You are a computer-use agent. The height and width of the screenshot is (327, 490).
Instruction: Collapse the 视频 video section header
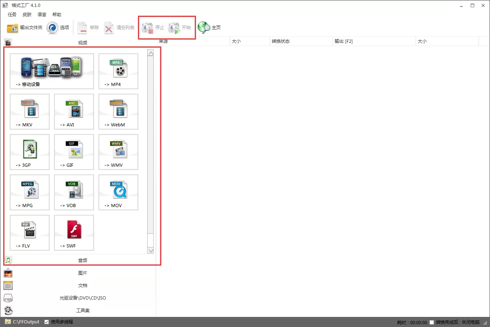(79, 42)
